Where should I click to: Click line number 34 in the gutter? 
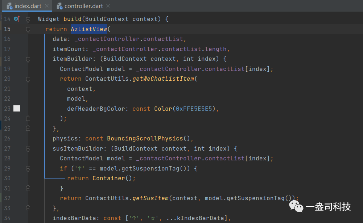point(7,218)
